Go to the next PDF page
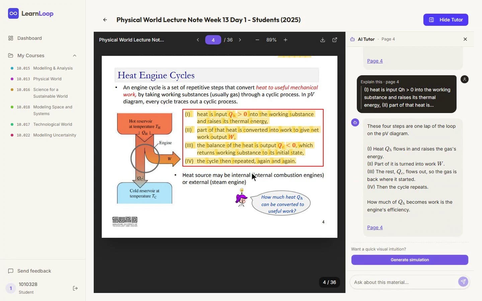 [x=240, y=40]
